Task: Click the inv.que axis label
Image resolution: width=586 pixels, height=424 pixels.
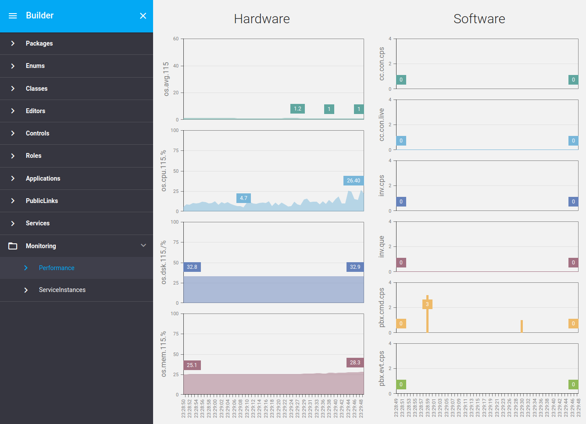Action: (x=382, y=246)
